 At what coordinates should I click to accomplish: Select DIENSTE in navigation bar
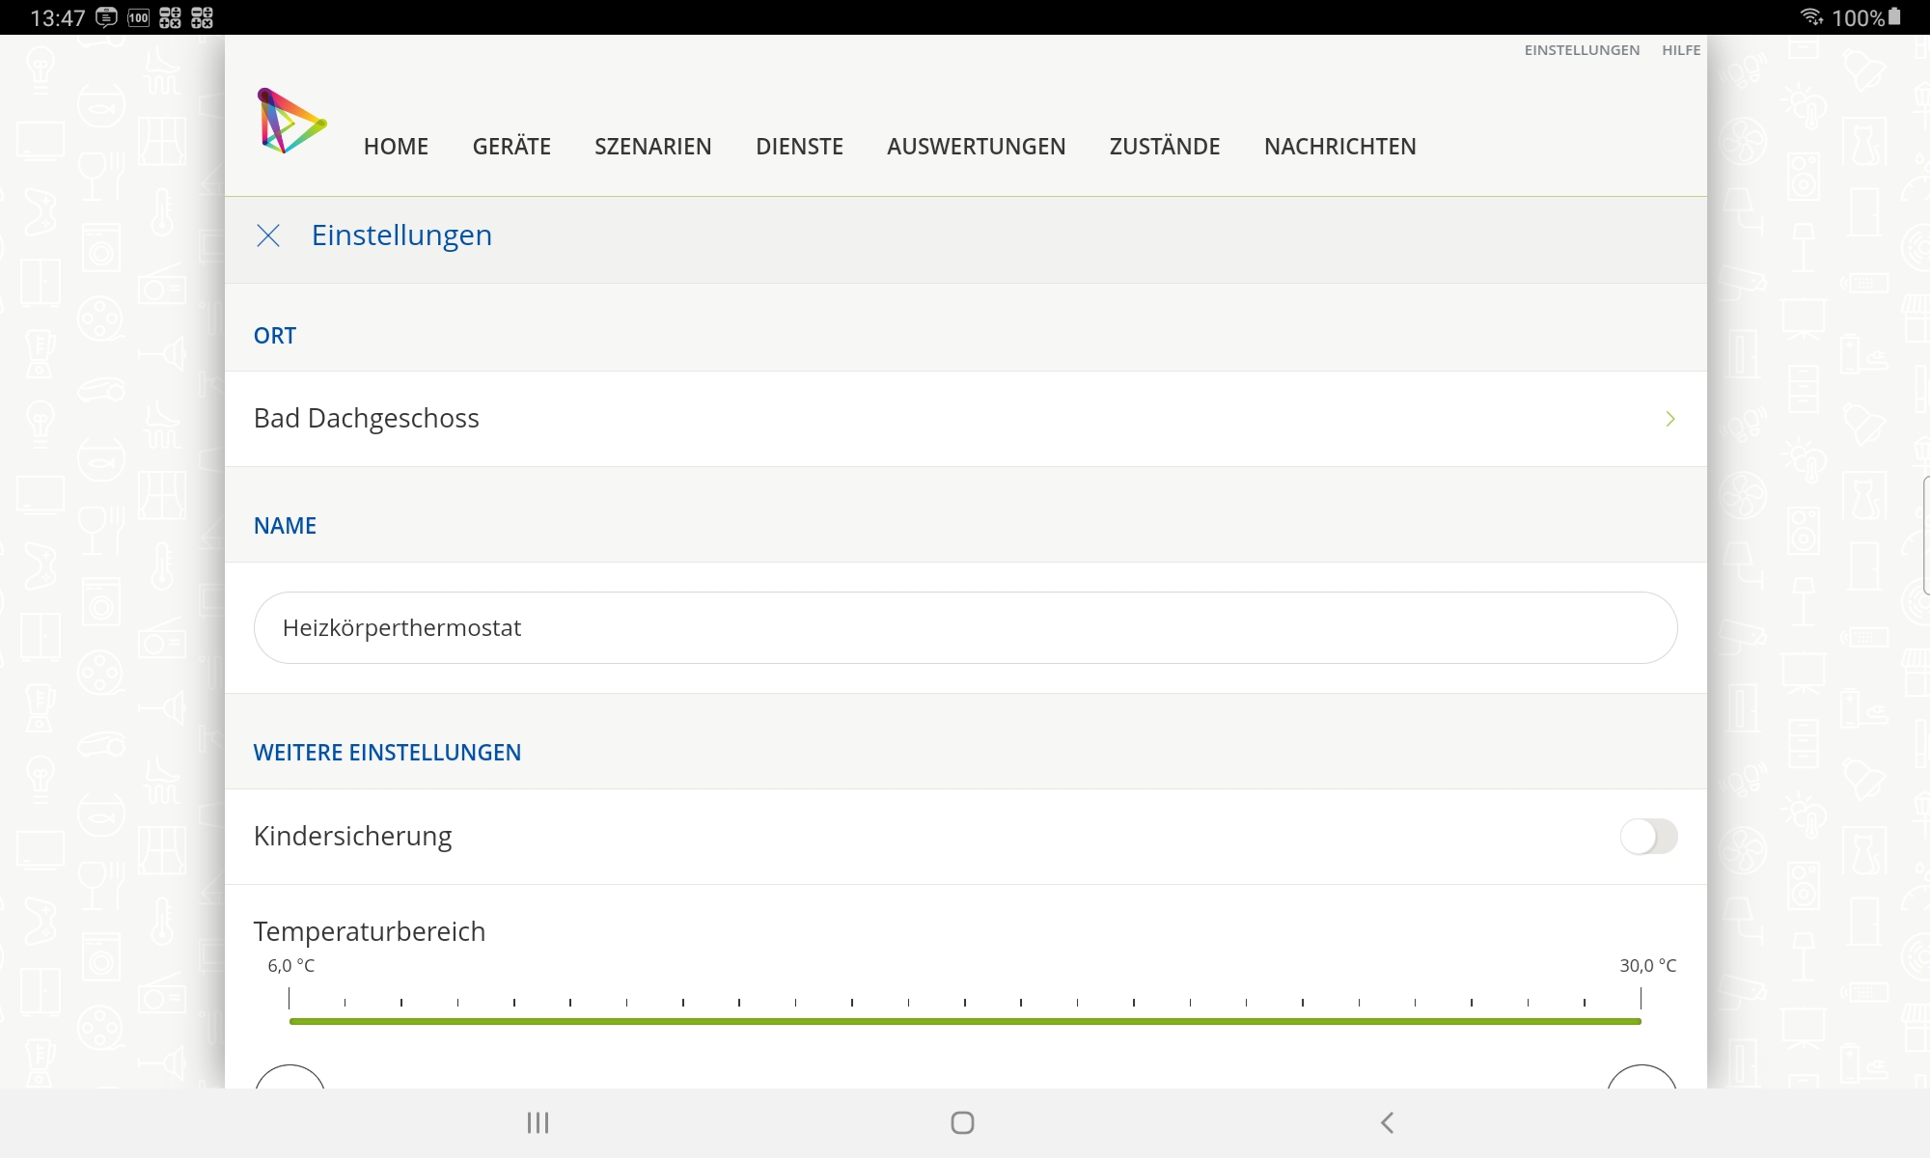[x=799, y=147]
